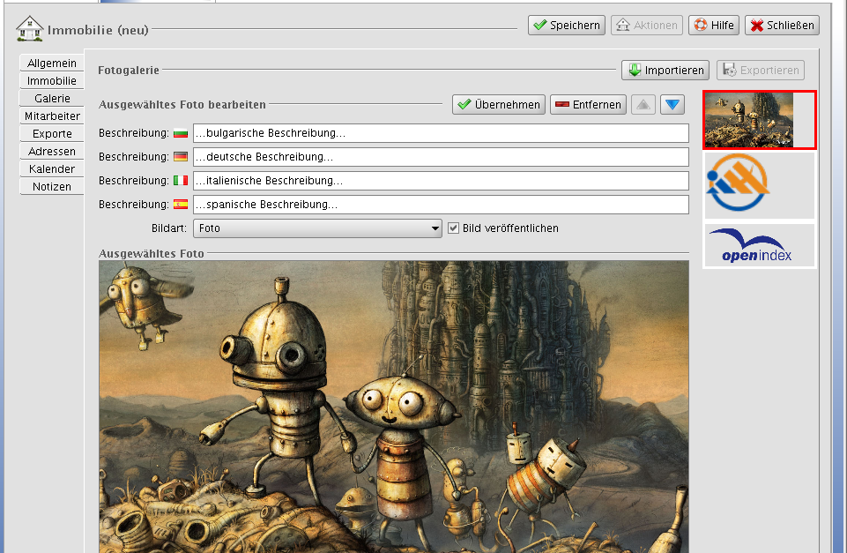Switch to the Allgemein tab
This screenshot has width=847, height=553.
[x=52, y=64]
